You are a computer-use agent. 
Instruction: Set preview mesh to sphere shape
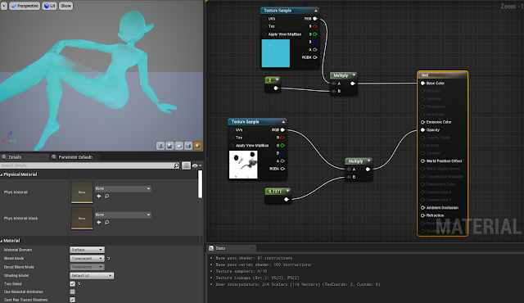point(169,146)
